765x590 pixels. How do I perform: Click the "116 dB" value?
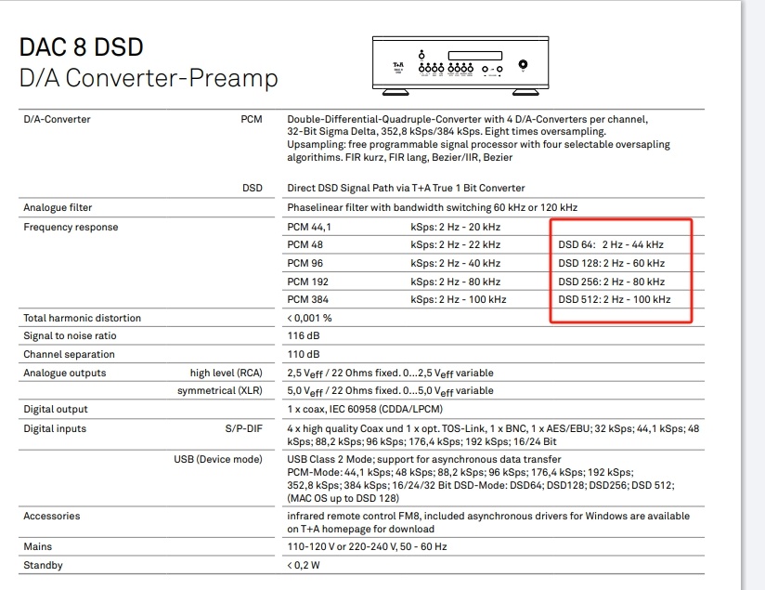(x=304, y=336)
